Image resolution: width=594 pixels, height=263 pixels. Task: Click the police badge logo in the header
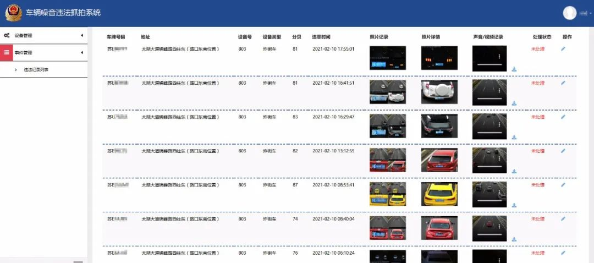tap(14, 13)
